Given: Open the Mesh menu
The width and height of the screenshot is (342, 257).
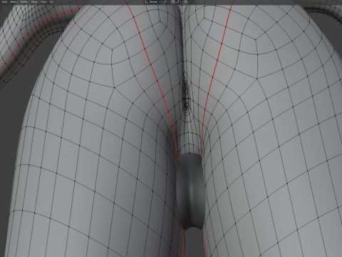Looking at the screenshot, I should pyautogui.click(x=14, y=1).
